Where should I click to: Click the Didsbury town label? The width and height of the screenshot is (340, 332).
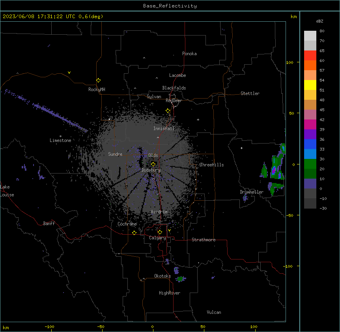(x=151, y=170)
